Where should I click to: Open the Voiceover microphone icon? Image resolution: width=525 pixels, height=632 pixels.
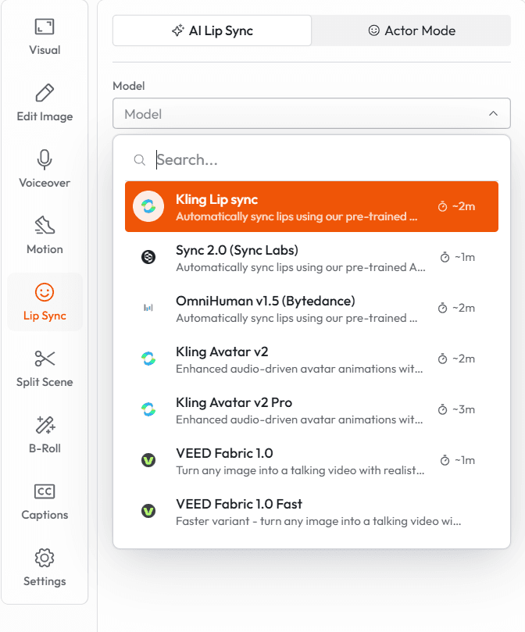(45, 159)
